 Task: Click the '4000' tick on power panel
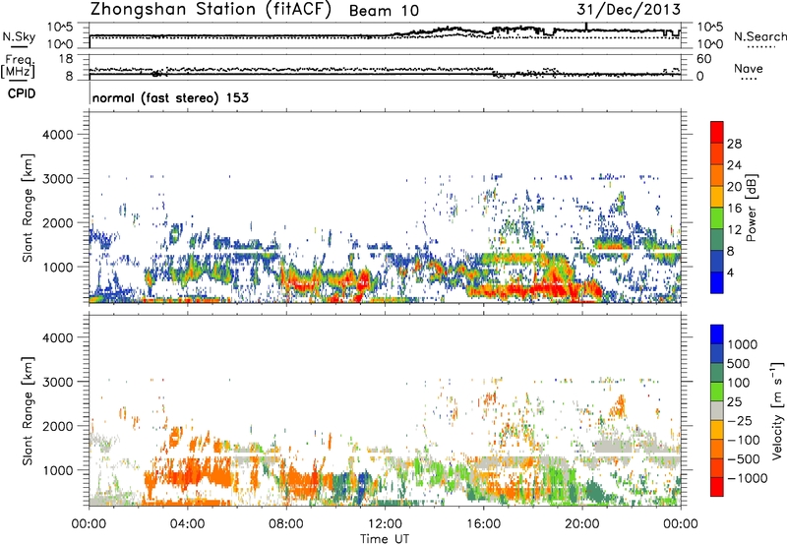point(57,135)
